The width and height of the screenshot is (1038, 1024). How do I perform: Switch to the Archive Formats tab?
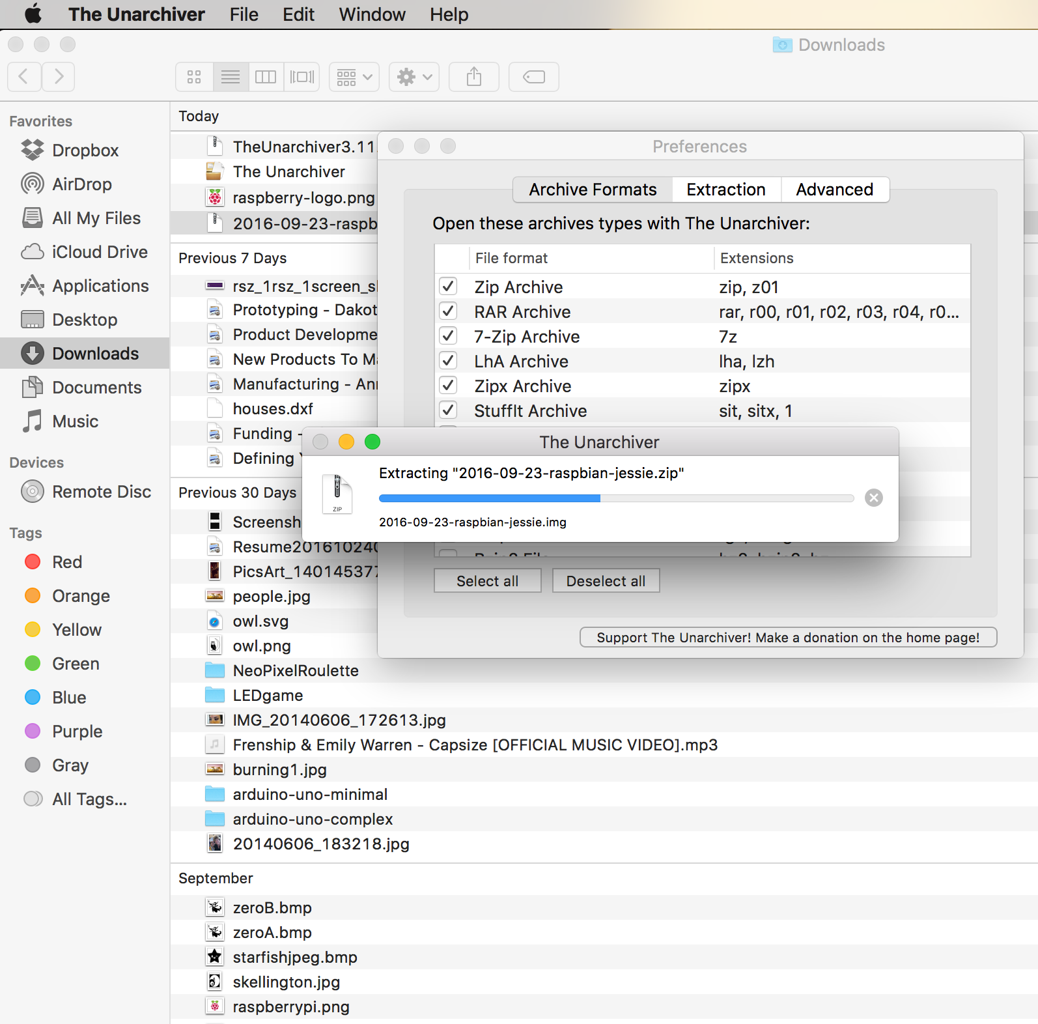[x=593, y=190]
